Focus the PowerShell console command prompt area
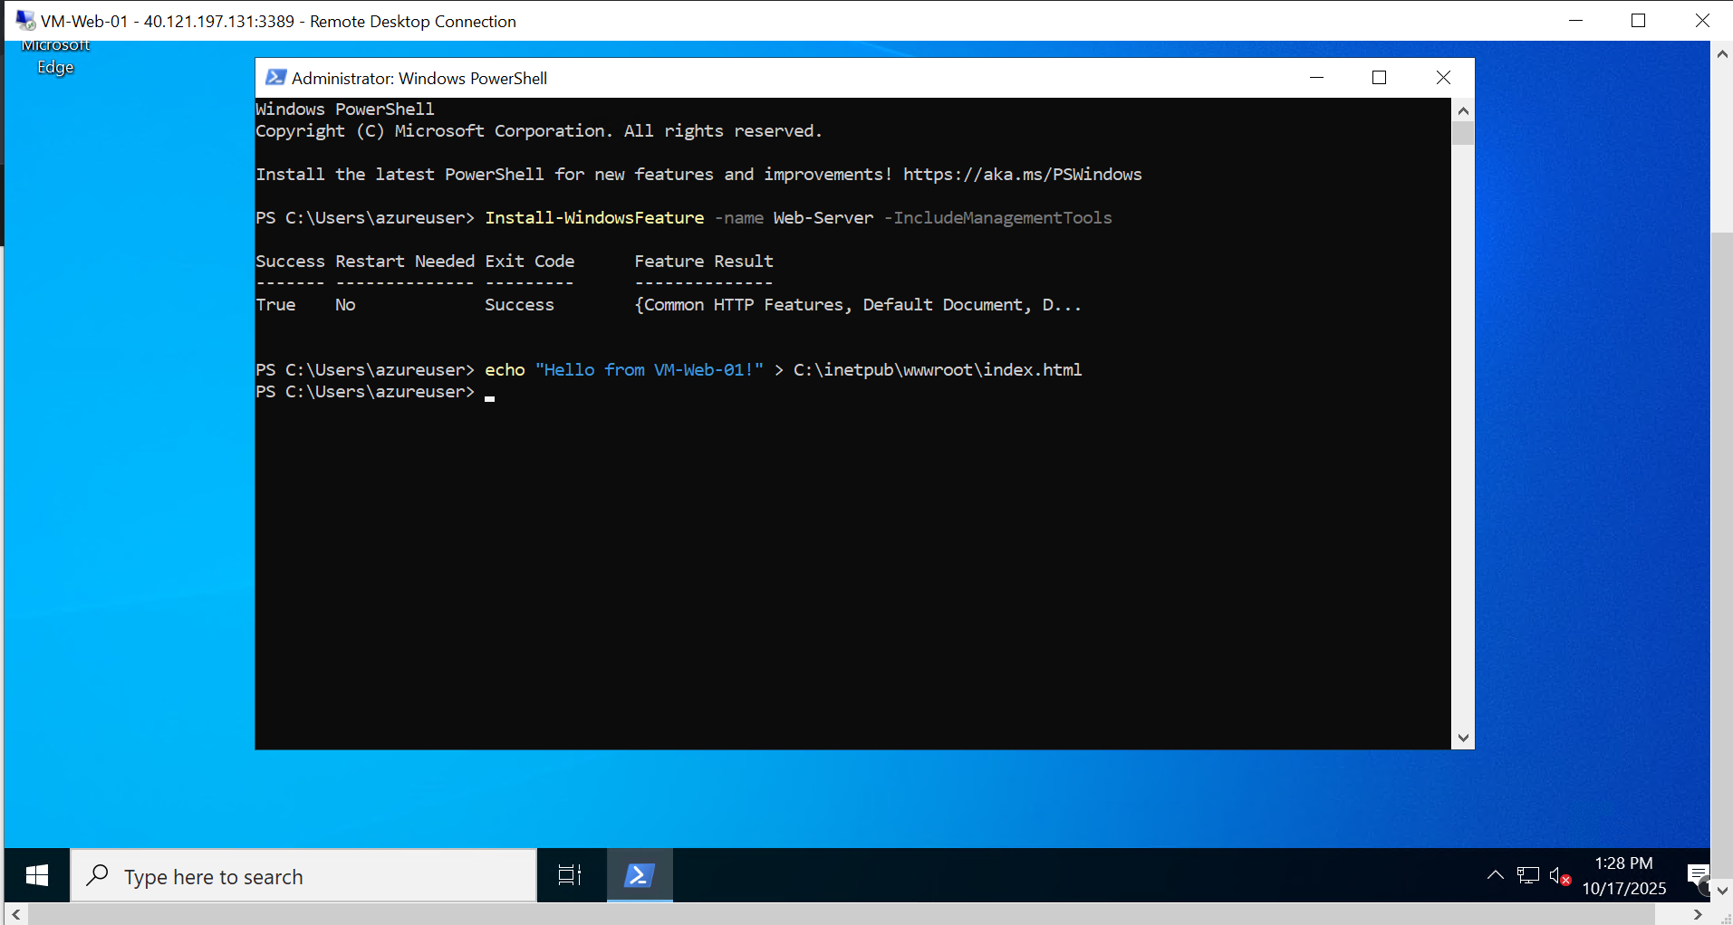 coord(852,543)
